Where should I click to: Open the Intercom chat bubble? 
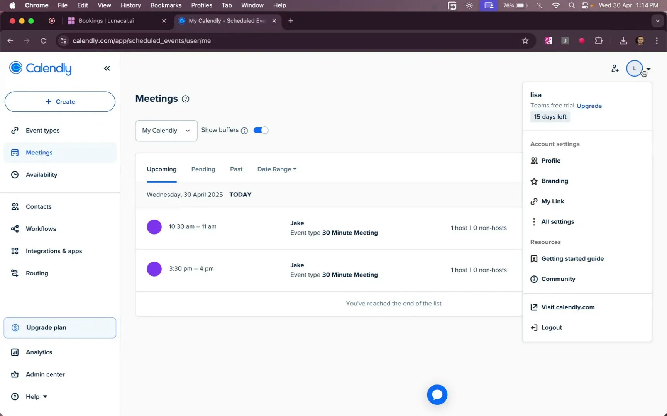tap(437, 394)
